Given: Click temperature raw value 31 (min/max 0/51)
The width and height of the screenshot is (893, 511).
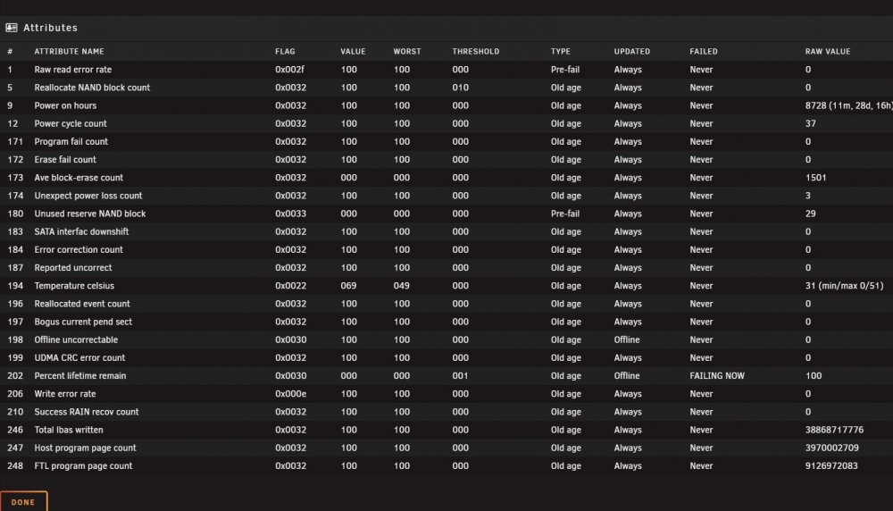Looking at the screenshot, I should (x=844, y=286).
